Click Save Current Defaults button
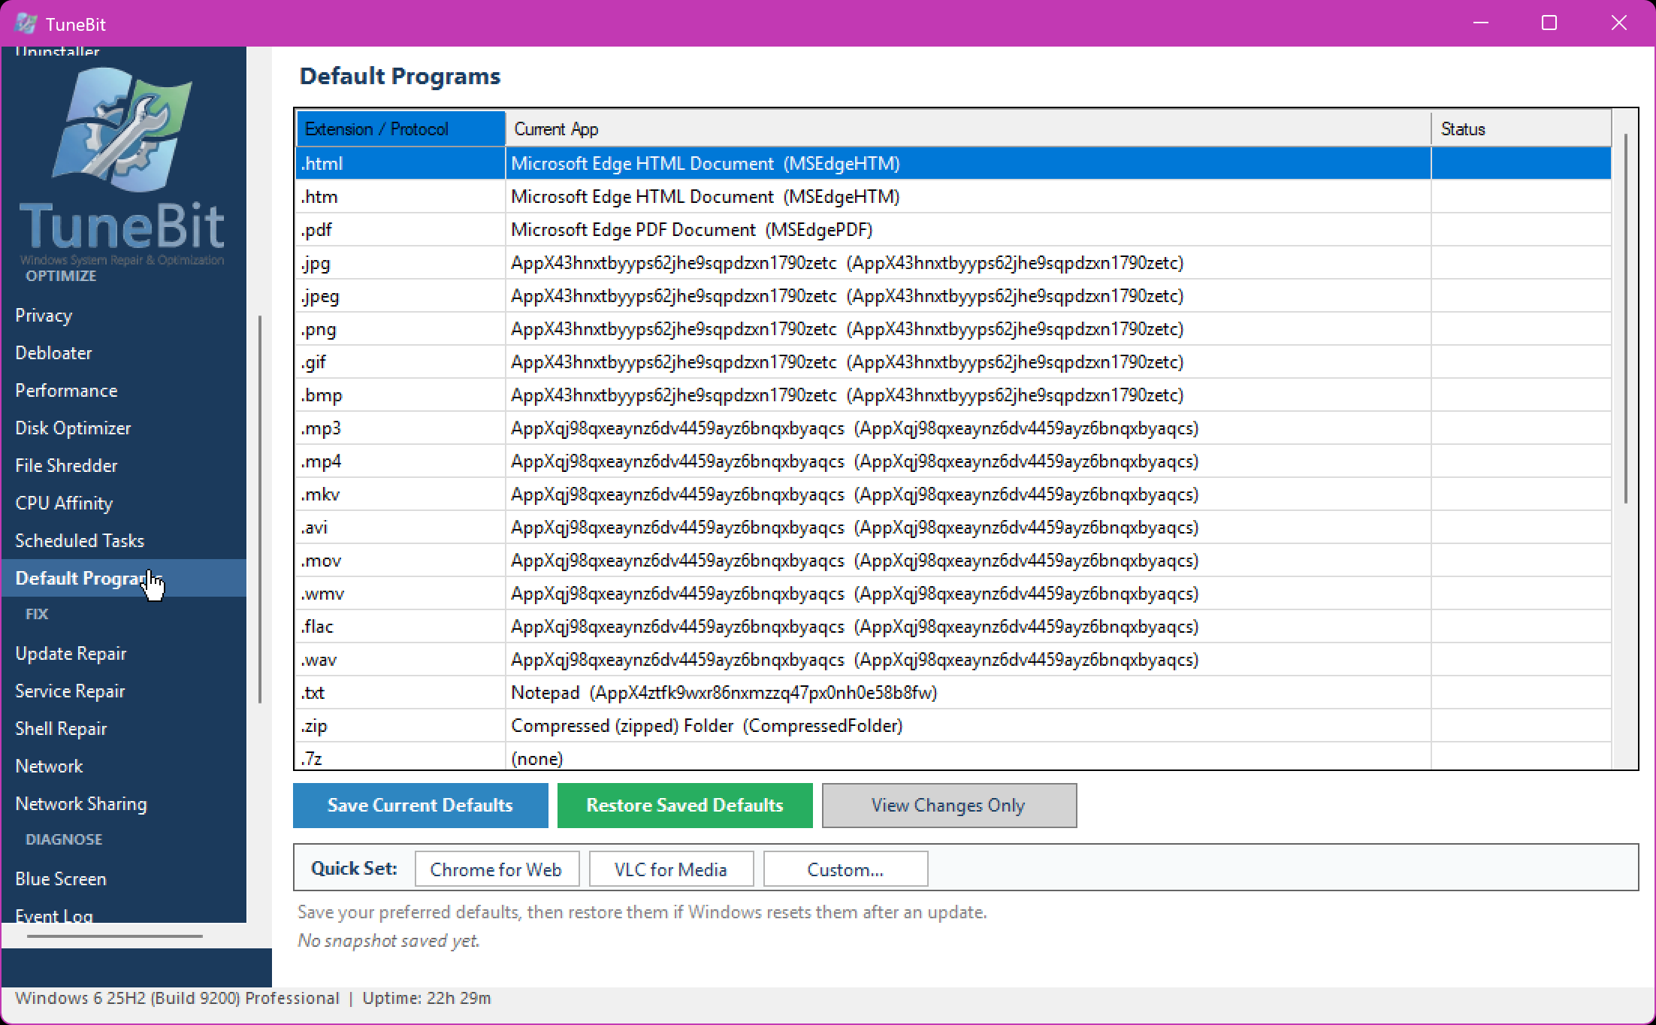The width and height of the screenshot is (1656, 1025). [x=420, y=806]
